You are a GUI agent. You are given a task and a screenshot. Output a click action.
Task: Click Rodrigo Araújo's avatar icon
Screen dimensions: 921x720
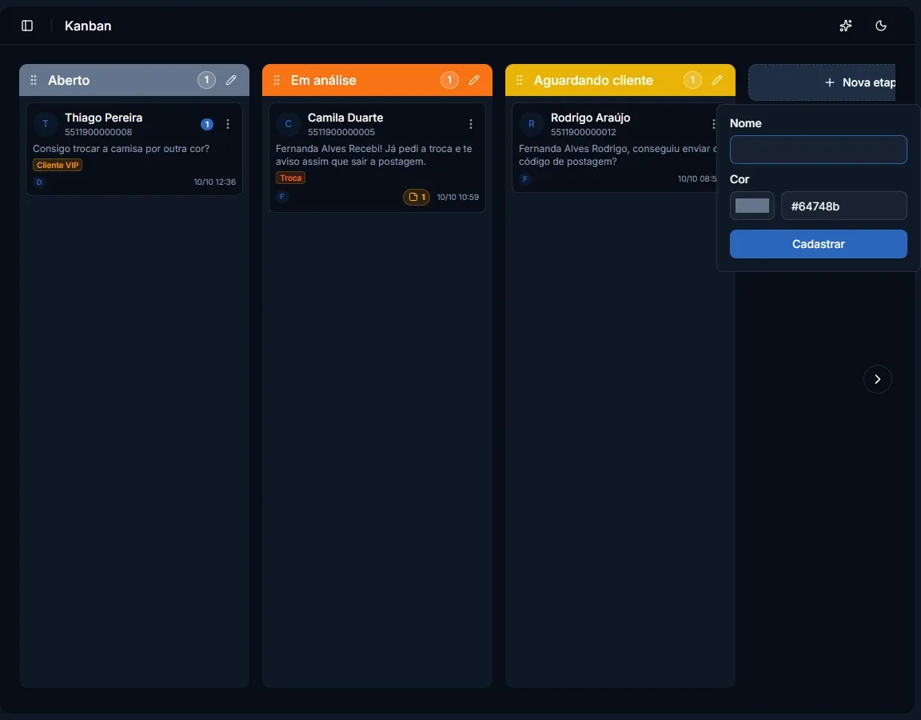pyautogui.click(x=532, y=124)
